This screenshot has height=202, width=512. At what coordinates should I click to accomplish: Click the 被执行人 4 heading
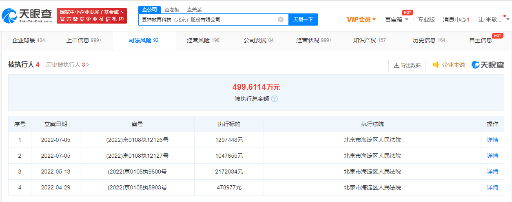click(x=24, y=65)
